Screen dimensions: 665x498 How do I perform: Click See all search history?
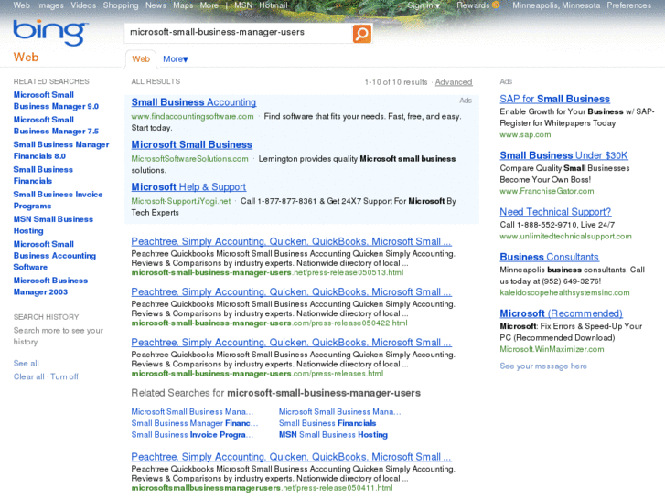26,364
